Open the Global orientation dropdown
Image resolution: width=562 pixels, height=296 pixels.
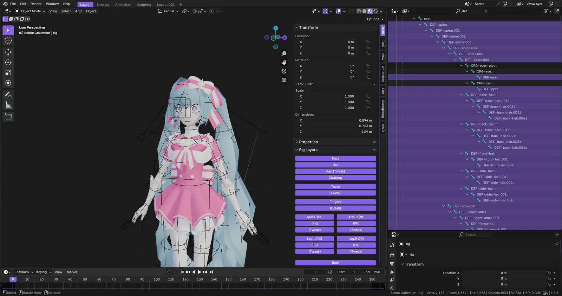click(169, 11)
